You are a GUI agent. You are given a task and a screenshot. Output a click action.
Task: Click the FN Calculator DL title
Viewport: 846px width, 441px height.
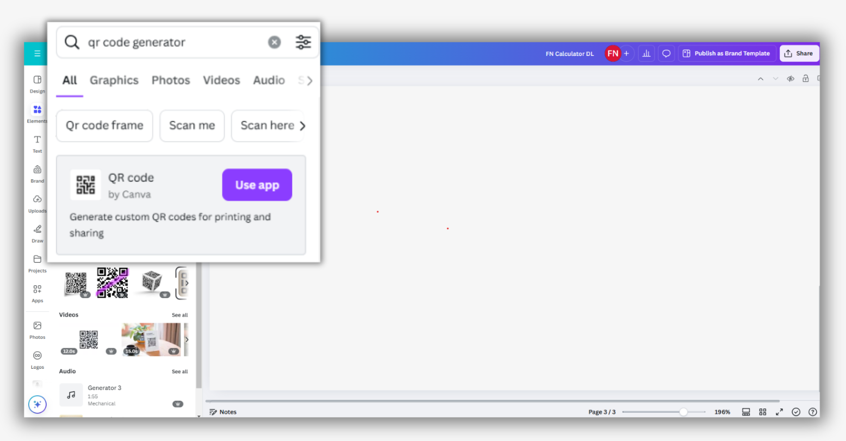click(x=570, y=54)
